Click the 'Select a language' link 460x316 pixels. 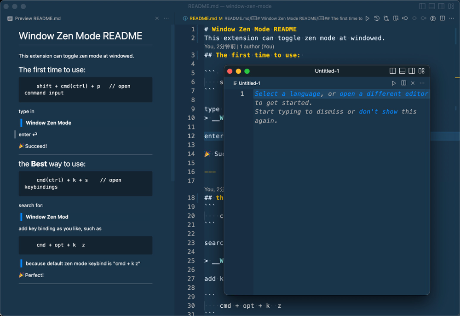pos(287,94)
